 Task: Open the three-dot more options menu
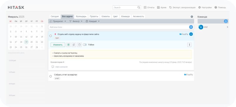point(189,45)
